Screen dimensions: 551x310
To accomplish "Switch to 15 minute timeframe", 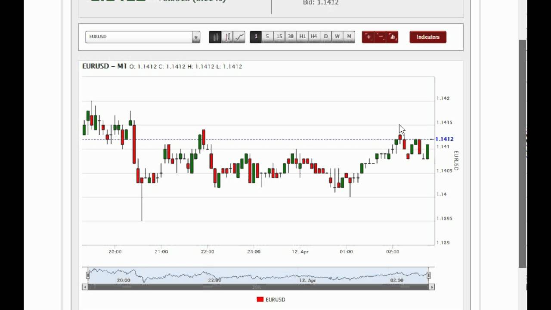I will [279, 37].
